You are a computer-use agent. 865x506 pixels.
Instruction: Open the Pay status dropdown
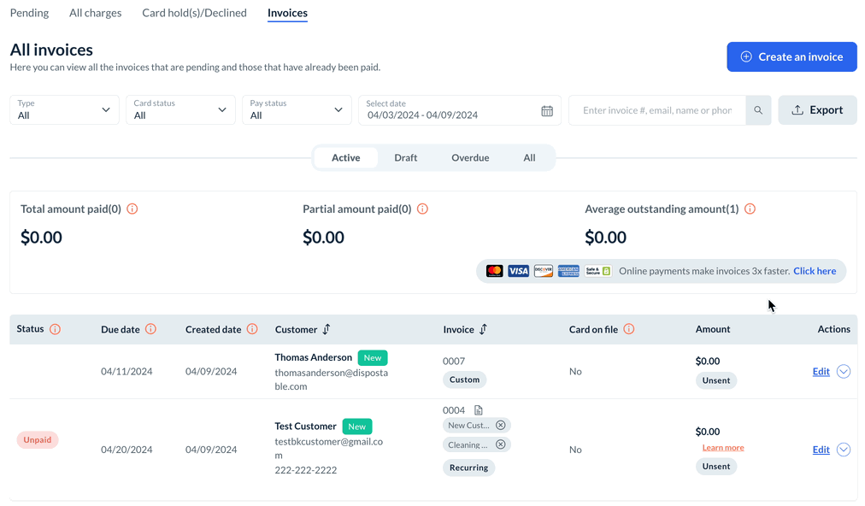[x=297, y=110]
